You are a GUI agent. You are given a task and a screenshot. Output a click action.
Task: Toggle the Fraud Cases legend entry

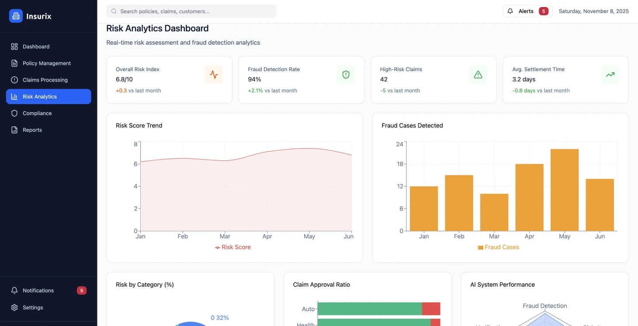[498, 247]
